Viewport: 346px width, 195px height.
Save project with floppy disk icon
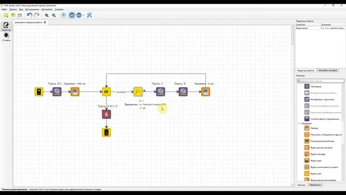pos(20,15)
